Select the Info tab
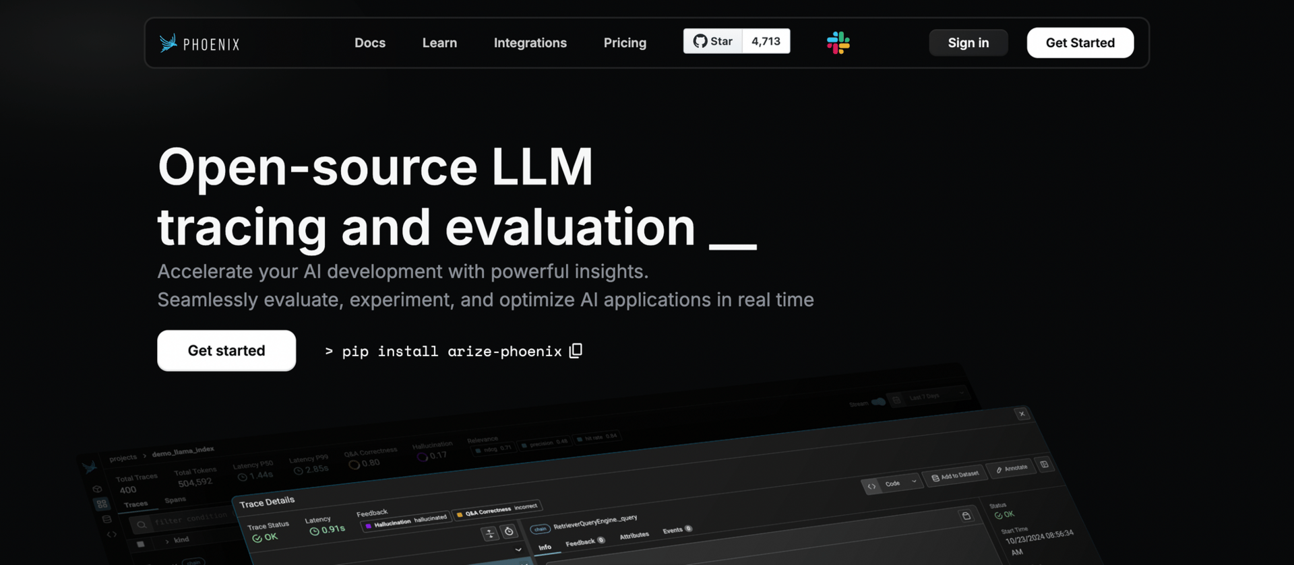Viewport: 1294px width, 565px height. coord(545,547)
